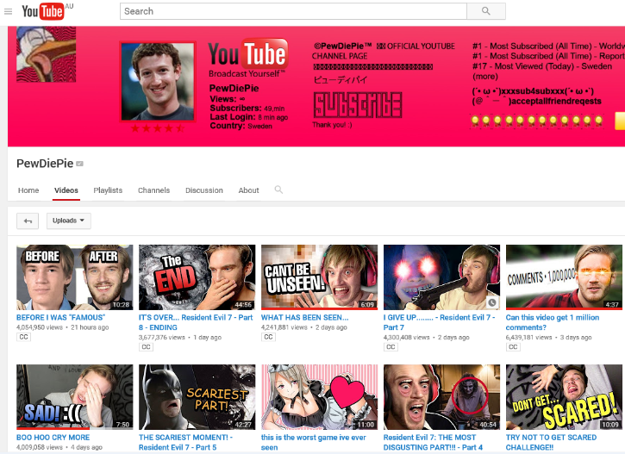Open the Playlists tab

(x=108, y=190)
